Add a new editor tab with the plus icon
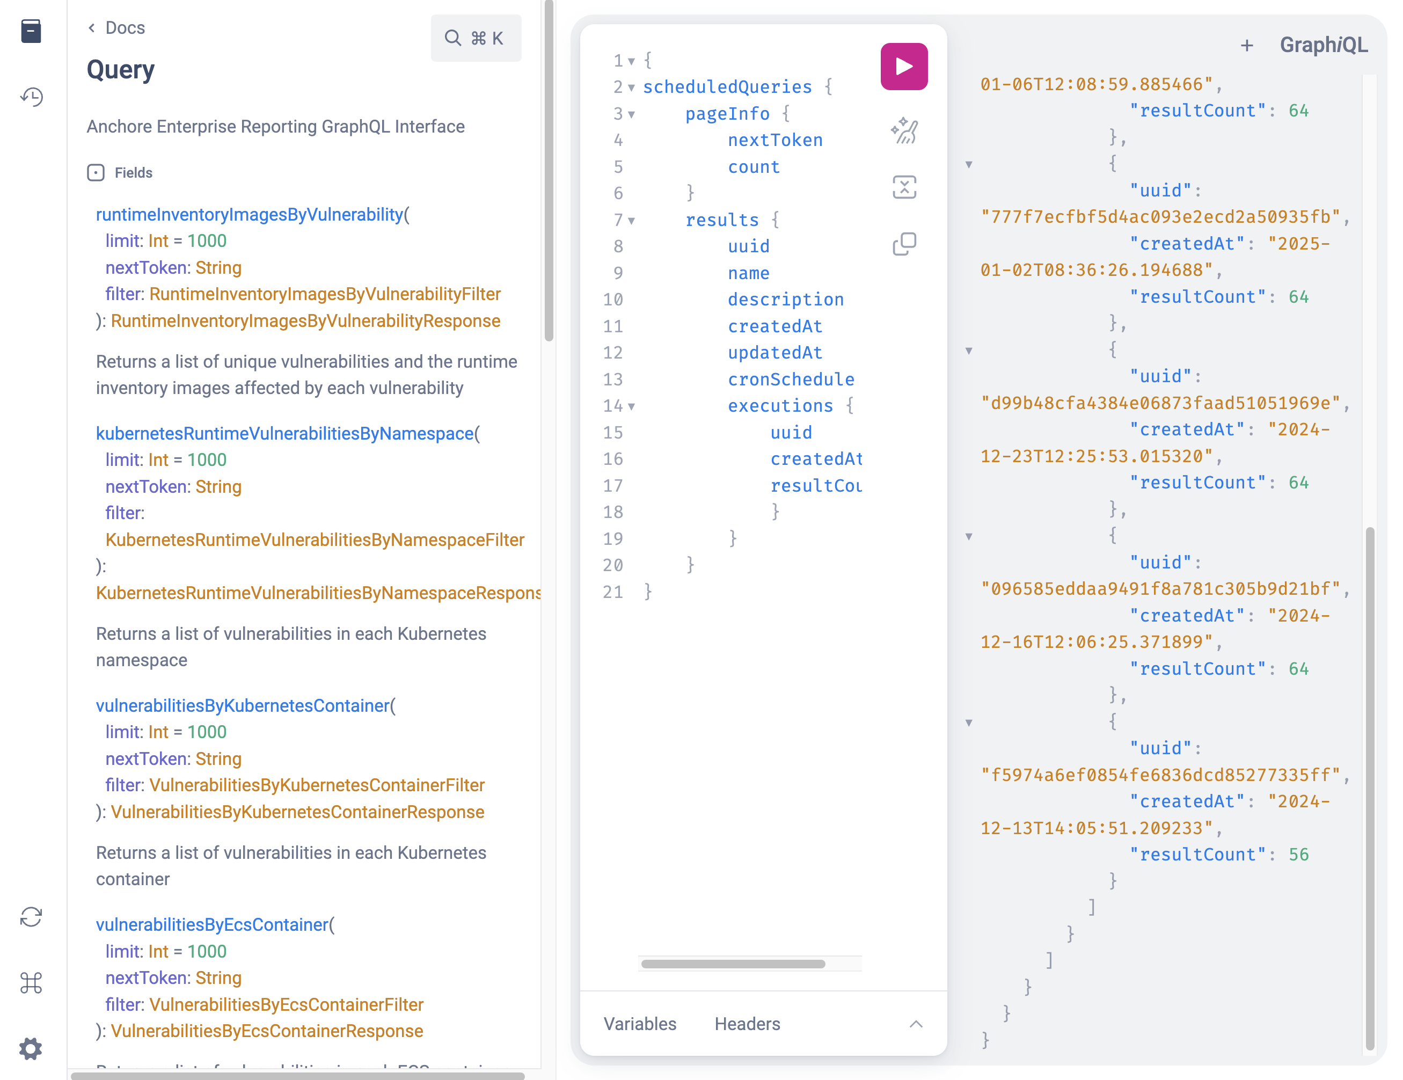The width and height of the screenshot is (1403, 1080). point(1247,45)
